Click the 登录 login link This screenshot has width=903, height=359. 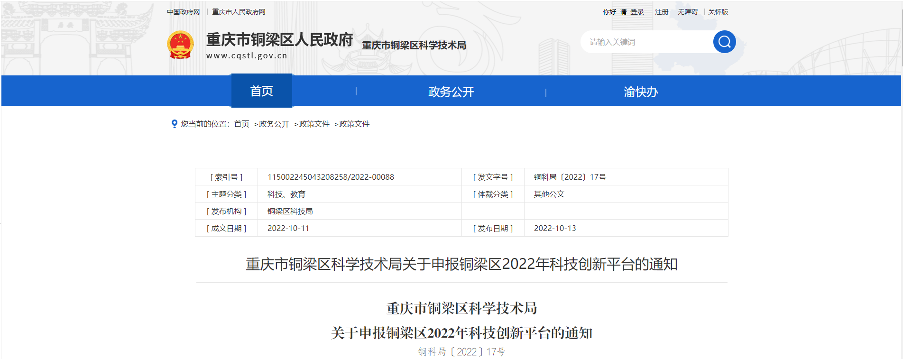point(637,12)
